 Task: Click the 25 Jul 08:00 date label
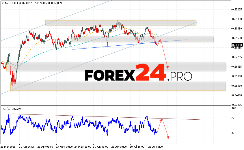154,147
